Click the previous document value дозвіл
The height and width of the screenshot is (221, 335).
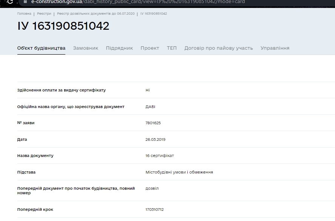click(152, 188)
